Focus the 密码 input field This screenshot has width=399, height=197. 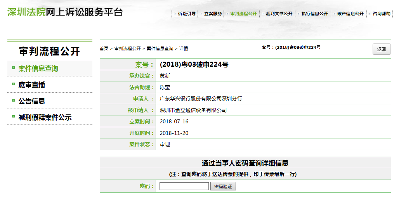[x=184, y=187]
